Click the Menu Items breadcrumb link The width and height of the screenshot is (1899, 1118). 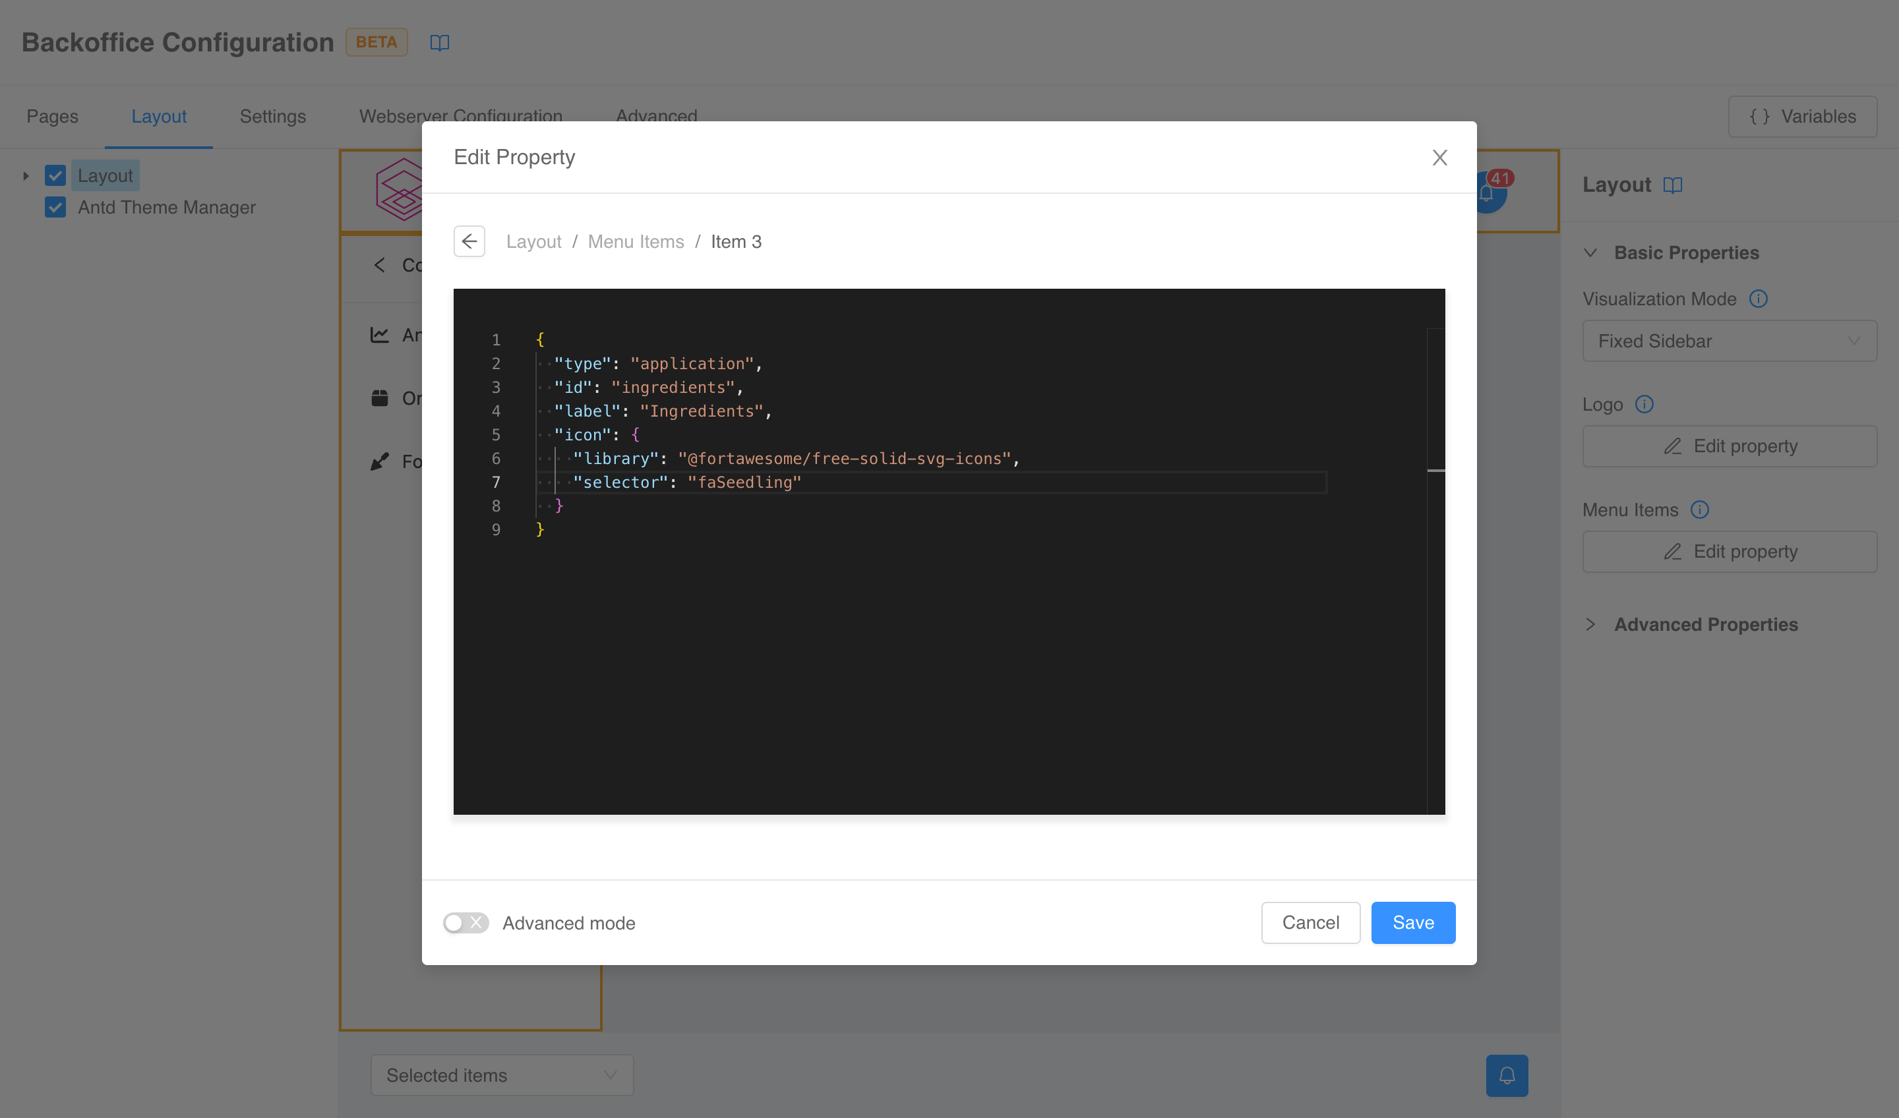tap(635, 242)
